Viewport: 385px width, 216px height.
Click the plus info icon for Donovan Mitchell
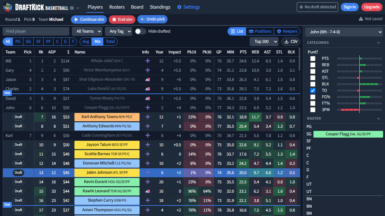click(148, 163)
